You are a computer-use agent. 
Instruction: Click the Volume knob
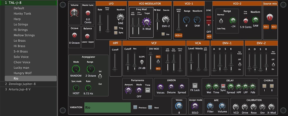tap(74, 12)
